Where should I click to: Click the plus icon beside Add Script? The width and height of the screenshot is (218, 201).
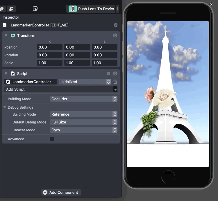point(115,89)
